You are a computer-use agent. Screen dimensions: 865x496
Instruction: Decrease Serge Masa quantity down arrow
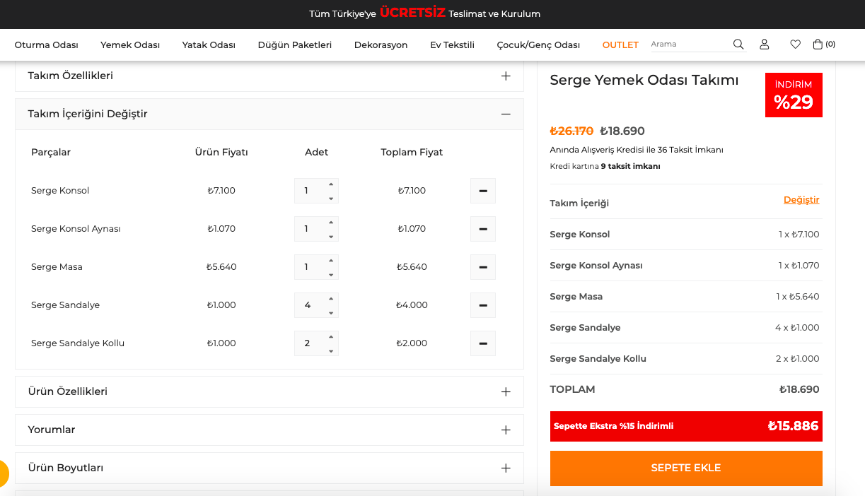point(330,275)
